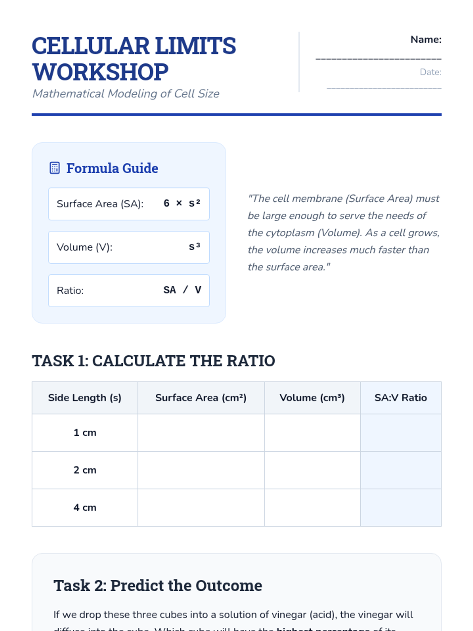Click the Name blank line
Screen dimensions: 473x631
(378, 58)
